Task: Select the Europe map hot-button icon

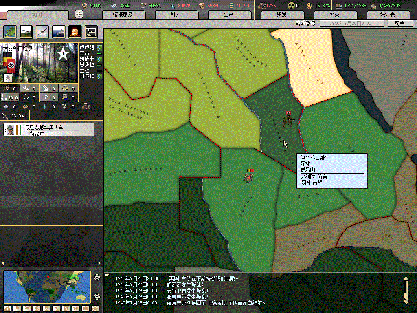Action: click(10, 32)
